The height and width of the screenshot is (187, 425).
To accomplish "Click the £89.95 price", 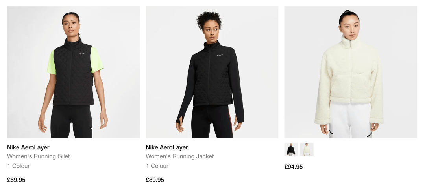I will [x=155, y=180].
